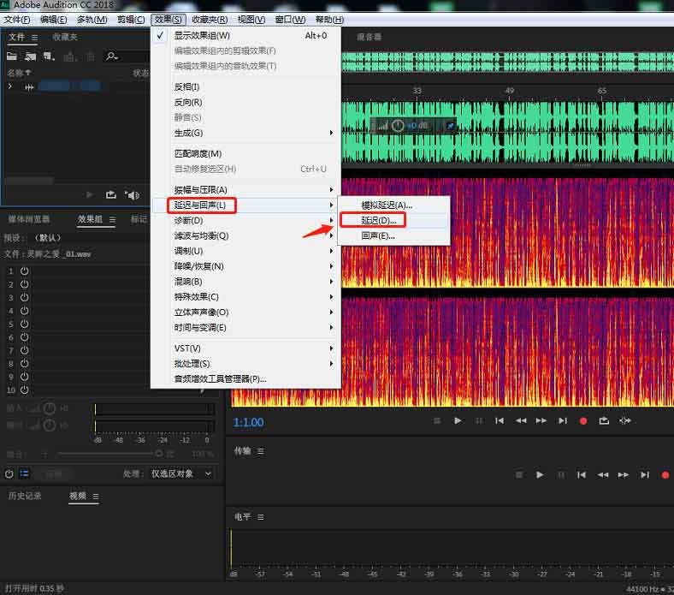Click the search icon in Files panel
Image resolution: width=674 pixels, height=595 pixels.
[112, 57]
